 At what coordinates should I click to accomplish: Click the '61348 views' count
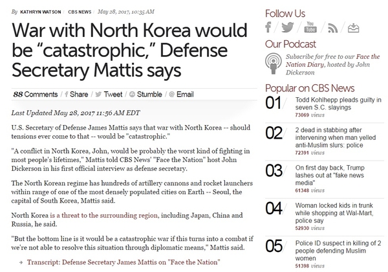click(310, 190)
